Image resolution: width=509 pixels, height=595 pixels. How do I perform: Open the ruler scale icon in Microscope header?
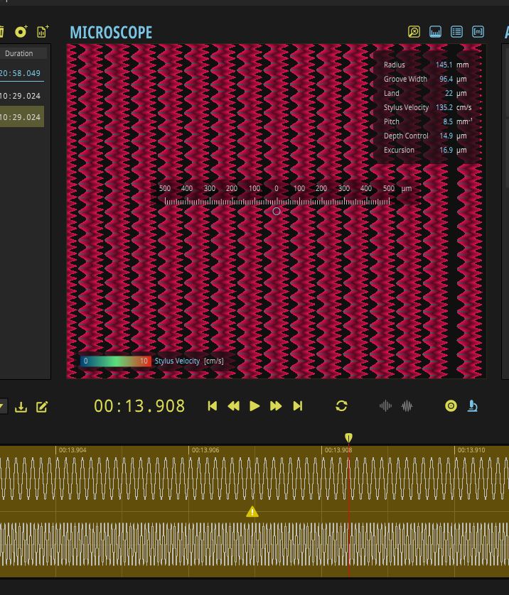tap(436, 32)
